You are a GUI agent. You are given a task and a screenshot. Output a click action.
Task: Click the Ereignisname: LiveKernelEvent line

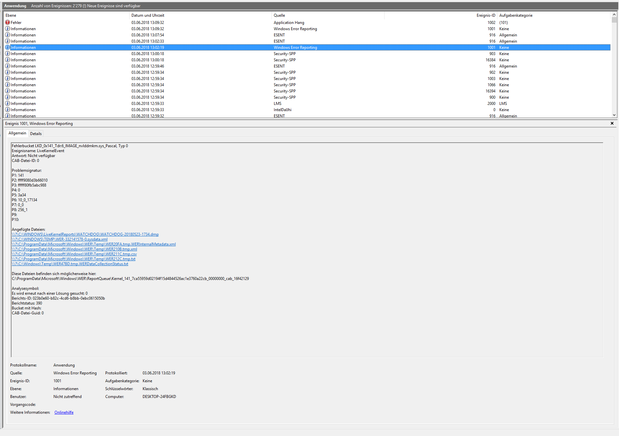pos(38,151)
